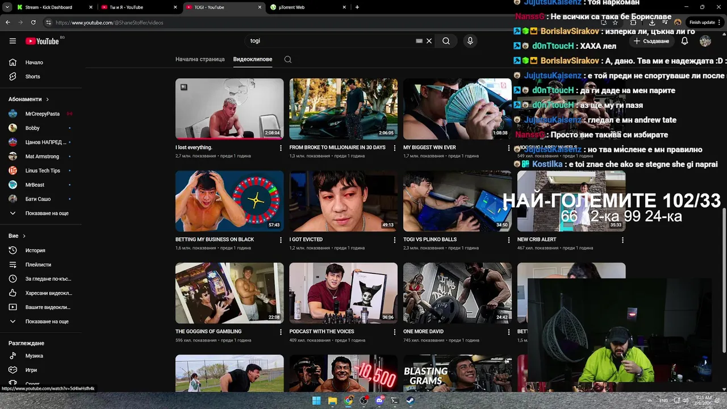The height and width of the screenshot is (409, 727).
Task: Show hidden system tray icons
Action: pos(650,400)
